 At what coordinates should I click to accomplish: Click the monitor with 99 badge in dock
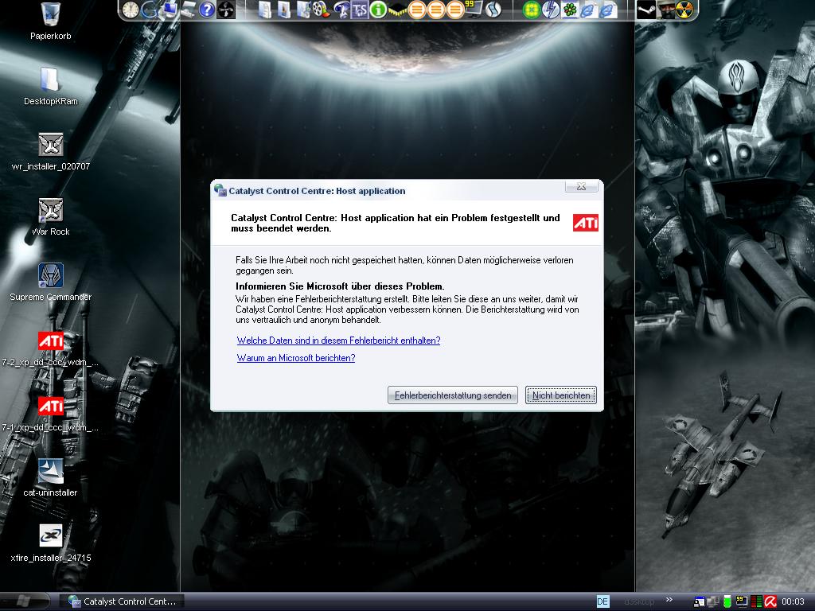(474, 10)
